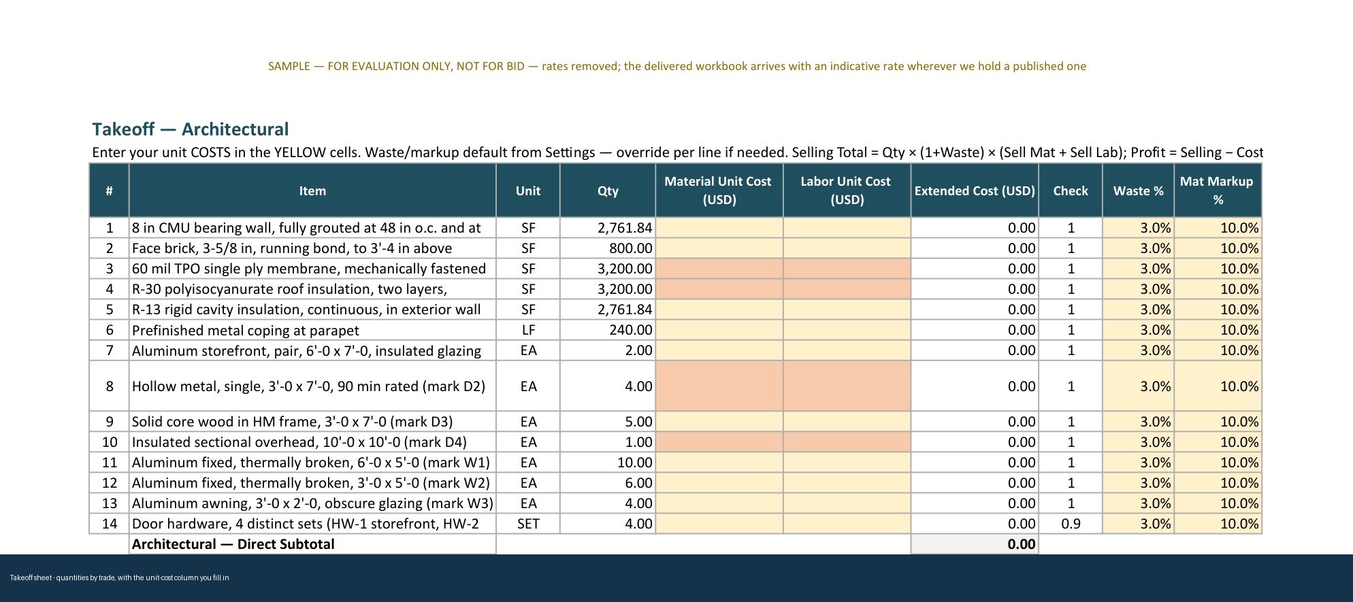1353x602 pixels.
Task: Click the 'Extended Cost (USD)' header
Action: click(x=975, y=190)
